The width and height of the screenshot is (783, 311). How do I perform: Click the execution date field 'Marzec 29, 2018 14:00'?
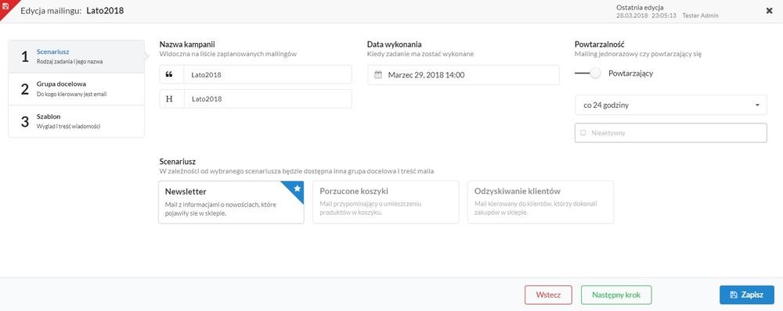point(464,75)
